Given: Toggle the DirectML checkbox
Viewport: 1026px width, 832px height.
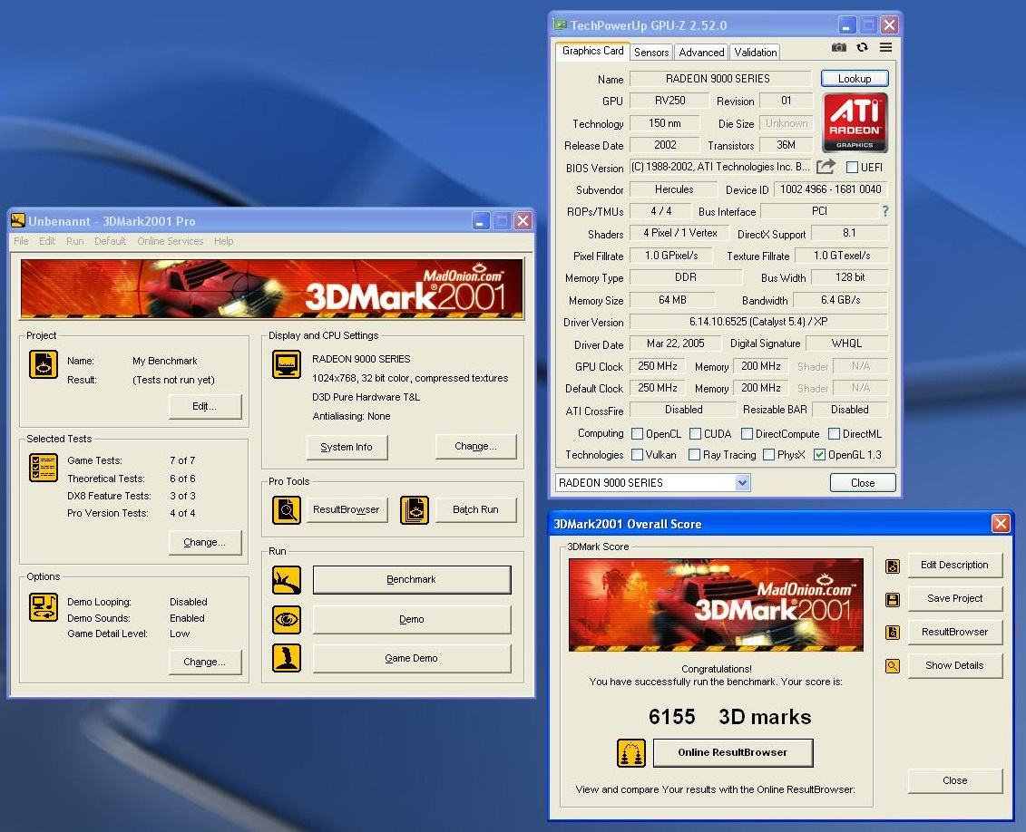Looking at the screenshot, I should [834, 433].
